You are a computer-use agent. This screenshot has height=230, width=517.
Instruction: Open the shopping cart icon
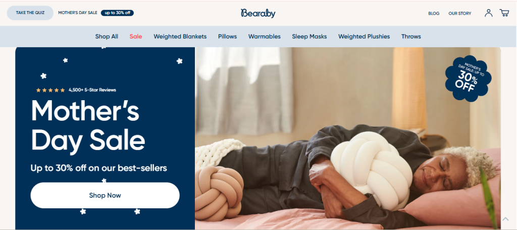(x=504, y=13)
